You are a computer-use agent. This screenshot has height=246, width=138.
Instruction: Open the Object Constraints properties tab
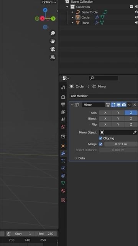(x=63, y=176)
